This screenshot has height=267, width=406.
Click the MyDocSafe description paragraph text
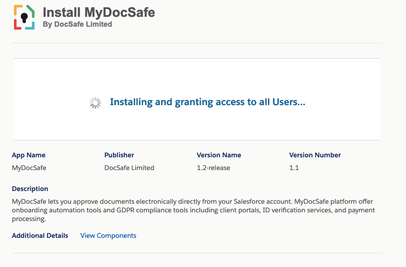tap(193, 210)
